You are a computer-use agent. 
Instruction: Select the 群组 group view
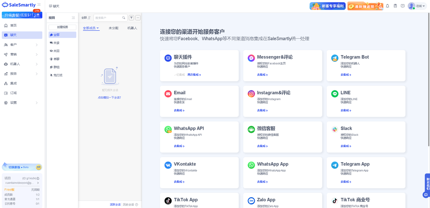(x=62, y=67)
